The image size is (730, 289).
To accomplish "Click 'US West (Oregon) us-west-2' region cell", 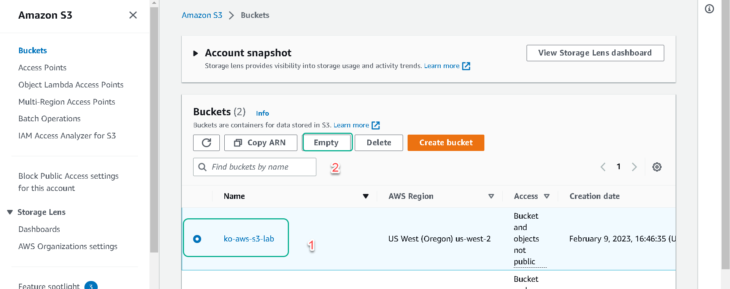I will coord(440,239).
